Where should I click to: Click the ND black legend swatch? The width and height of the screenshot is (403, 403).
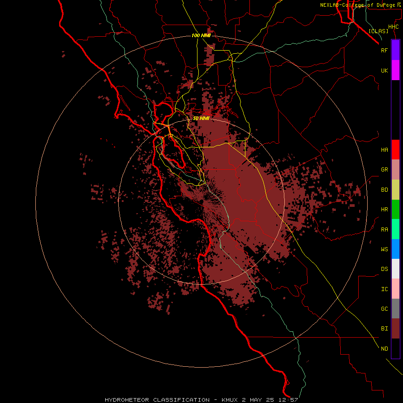[395, 348]
